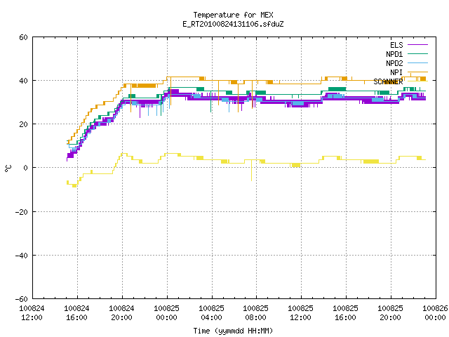Click the yellow SCANNER curve's starting point below zero
The width and height of the screenshot is (449, 337).
coord(67,183)
